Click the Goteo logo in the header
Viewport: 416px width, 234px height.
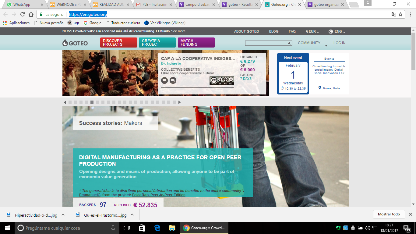(75, 43)
